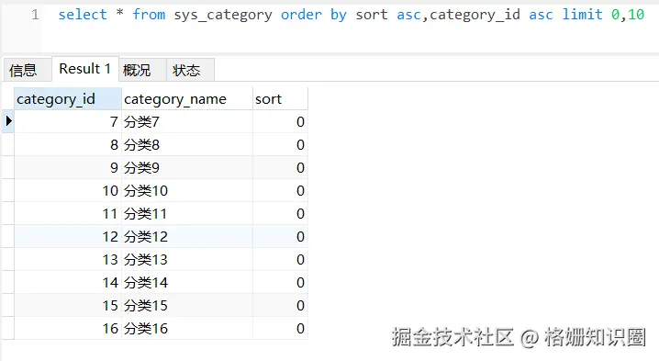The image size is (659, 361).
Task: Click category_id cell with value 13
Action: (68, 260)
